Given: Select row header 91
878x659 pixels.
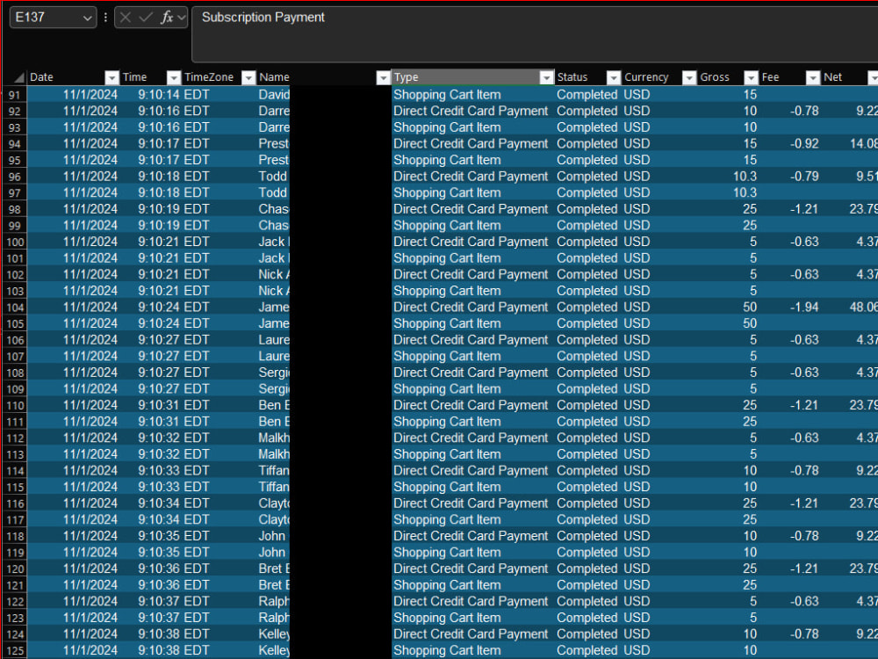Looking at the screenshot, I should click(x=15, y=95).
